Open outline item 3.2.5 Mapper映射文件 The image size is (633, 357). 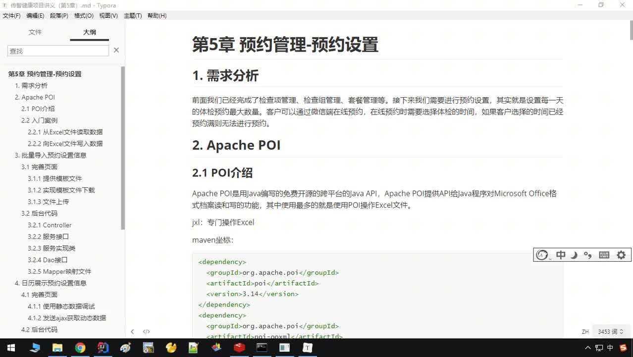click(60, 272)
